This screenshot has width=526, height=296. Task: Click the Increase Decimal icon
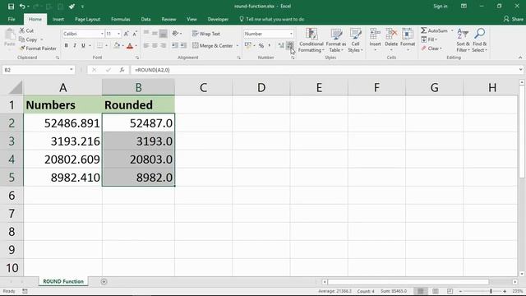click(x=281, y=46)
